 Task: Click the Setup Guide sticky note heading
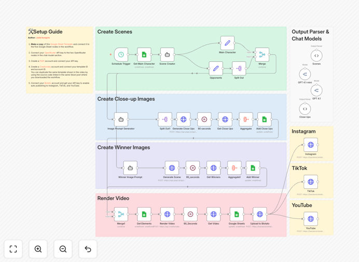pyautogui.click(x=45, y=32)
